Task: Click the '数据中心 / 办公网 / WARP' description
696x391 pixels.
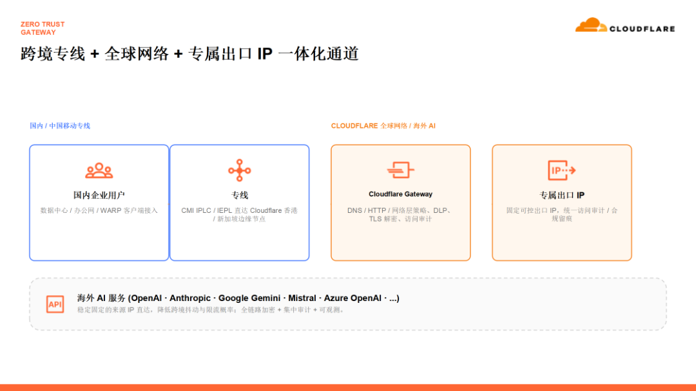Action: click(99, 210)
